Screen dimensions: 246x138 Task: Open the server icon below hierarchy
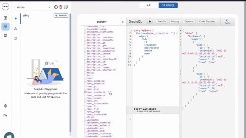pyautogui.click(x=16, y=38)
